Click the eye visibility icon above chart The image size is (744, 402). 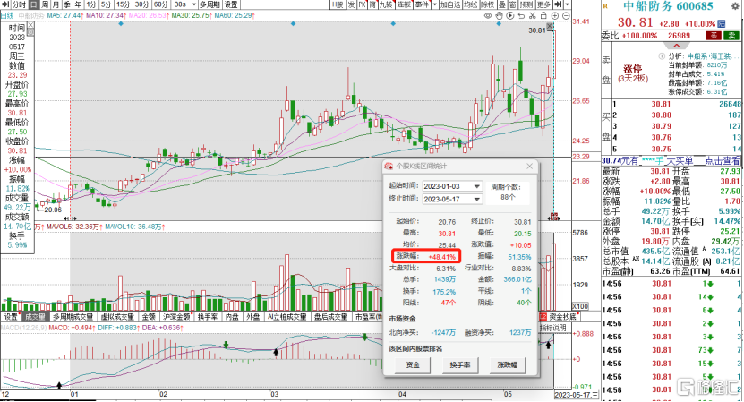tap(487, 15)
